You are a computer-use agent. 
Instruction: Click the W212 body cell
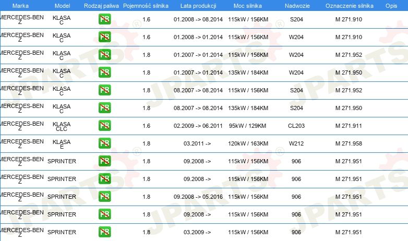296,143
